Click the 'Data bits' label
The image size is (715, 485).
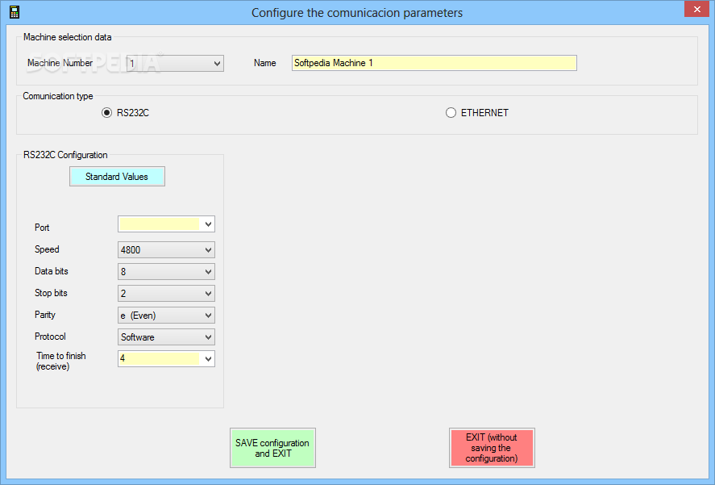click(51, 271)
